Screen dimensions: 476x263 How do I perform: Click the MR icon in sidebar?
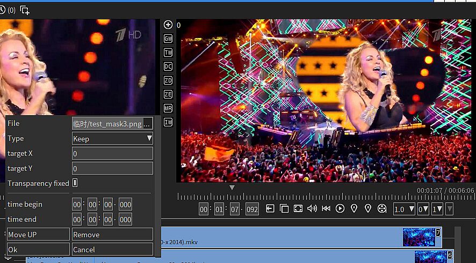click(x=168, y=108)
